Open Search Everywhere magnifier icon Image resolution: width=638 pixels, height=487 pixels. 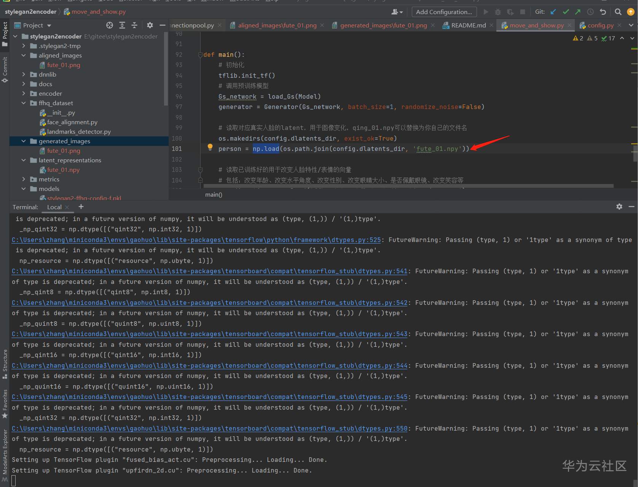pos(618,12)
